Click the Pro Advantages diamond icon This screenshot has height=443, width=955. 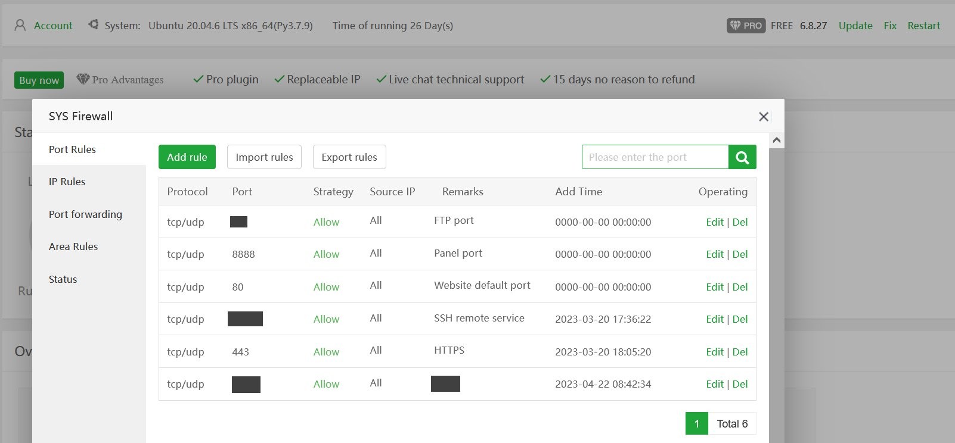(83, 79)
